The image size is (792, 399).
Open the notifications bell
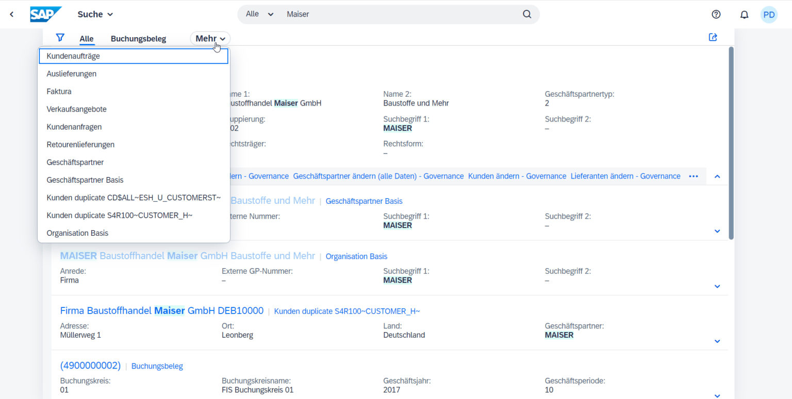click(744, 14)
